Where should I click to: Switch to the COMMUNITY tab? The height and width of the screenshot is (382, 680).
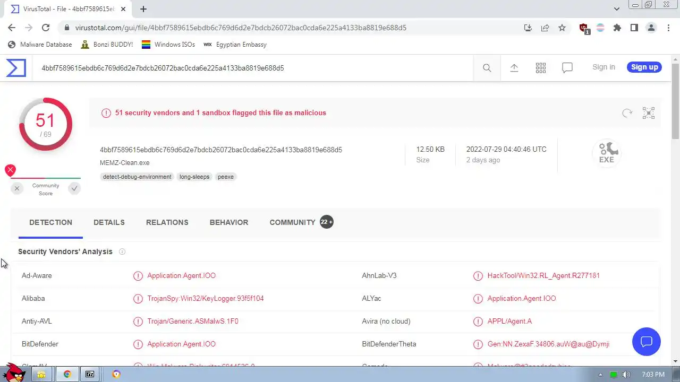click(301, 222)
